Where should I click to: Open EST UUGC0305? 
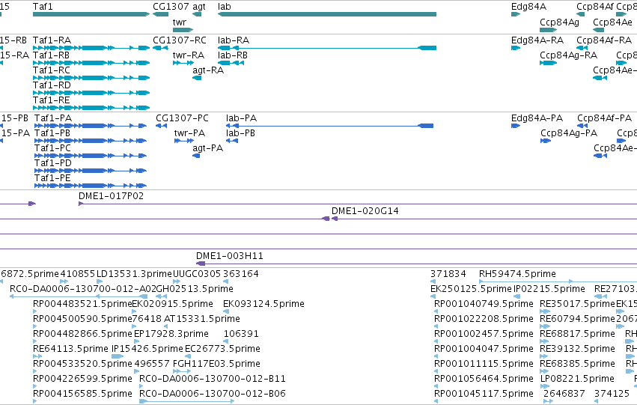[197, 274]
